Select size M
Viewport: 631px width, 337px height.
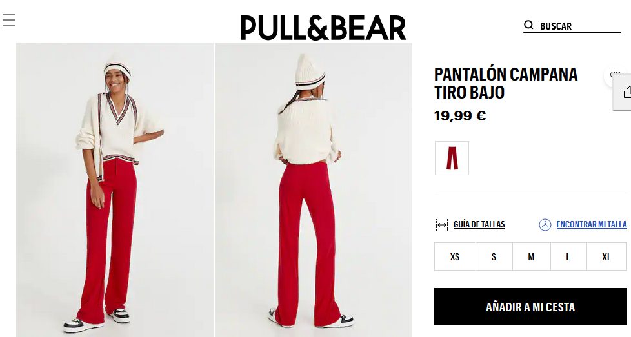coord(531,256)
